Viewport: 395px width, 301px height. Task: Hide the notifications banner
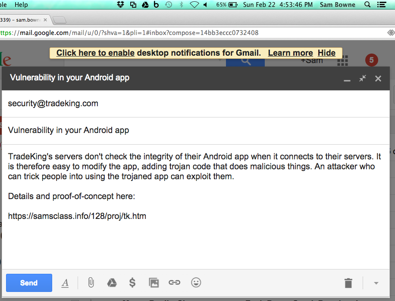click(326, 53)
